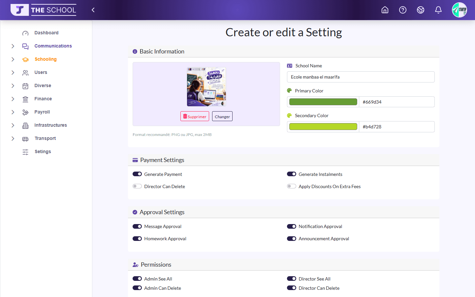Expand the Schooling menu chevron
The image size is (475, 297).
coord(13,59)
